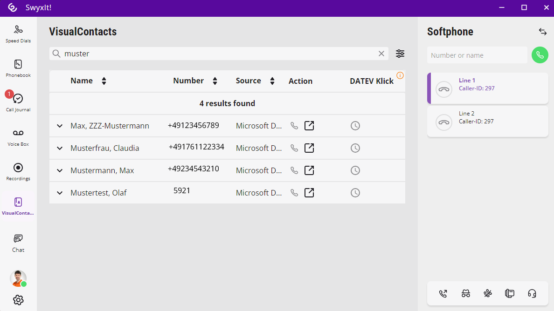Start DATEV clock for Max, ZZZ-Mustermann

[355, 126]
